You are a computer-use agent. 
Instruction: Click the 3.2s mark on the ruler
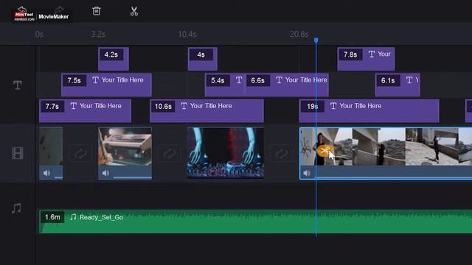[x=98, y=35]
